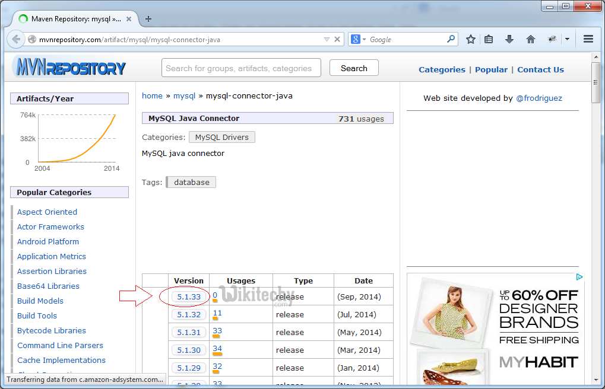The width and height of the screenshot is (605, 389).
Task: Open version 5.1.33 link
Action: pos(189,296)
